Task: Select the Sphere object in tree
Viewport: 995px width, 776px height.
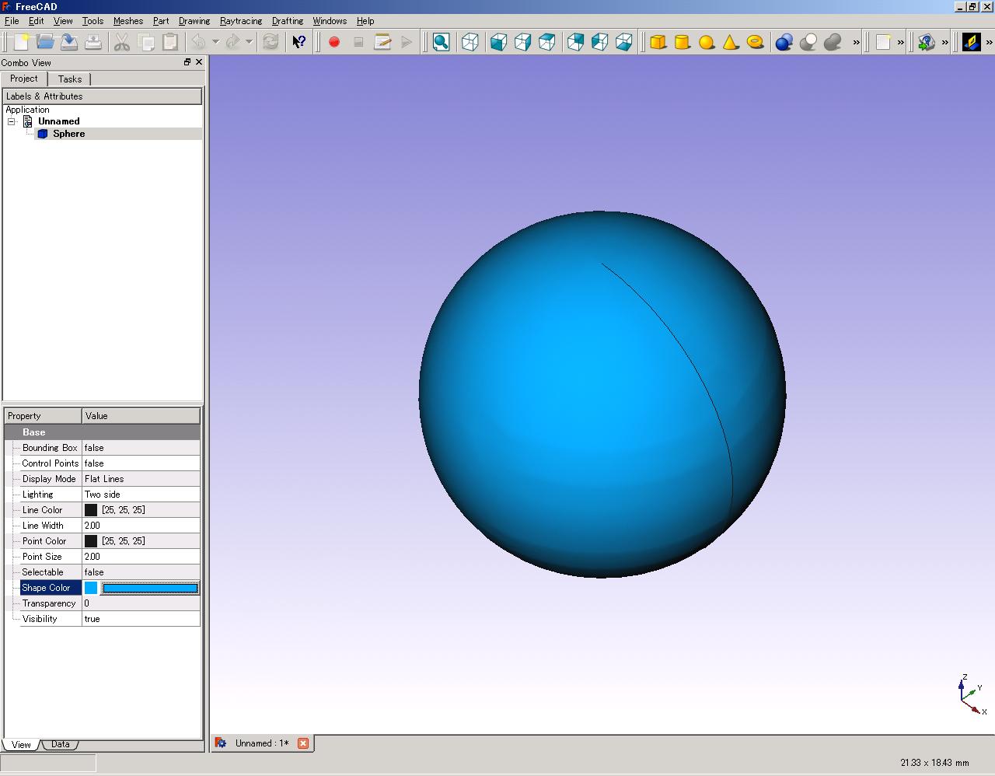Action: pos(68,134)
